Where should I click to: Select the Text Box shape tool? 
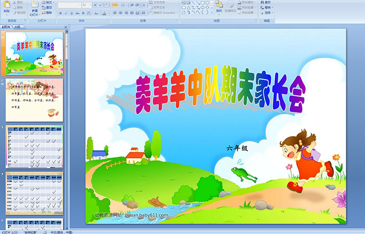coord(184,3)
